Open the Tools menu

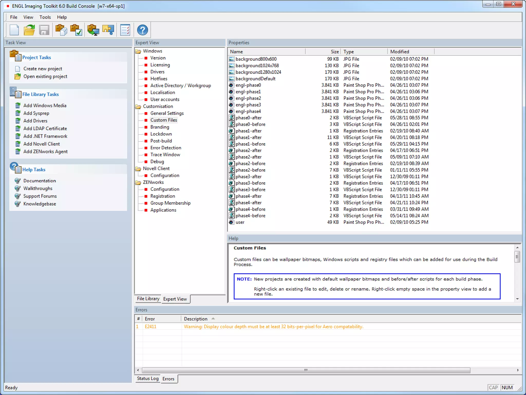45,17
